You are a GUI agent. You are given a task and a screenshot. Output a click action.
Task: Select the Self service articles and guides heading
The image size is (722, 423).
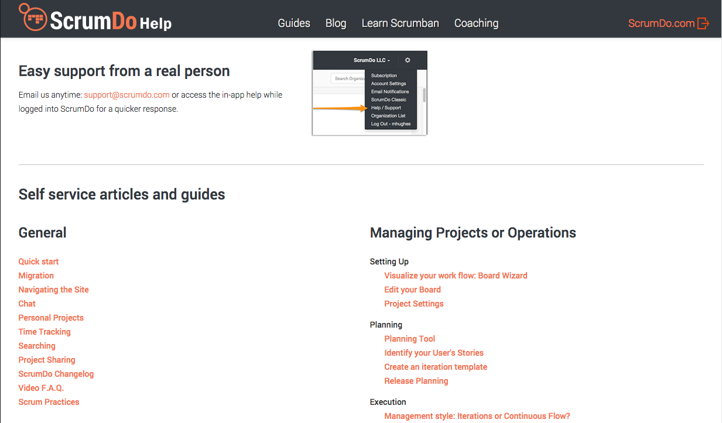122,194
